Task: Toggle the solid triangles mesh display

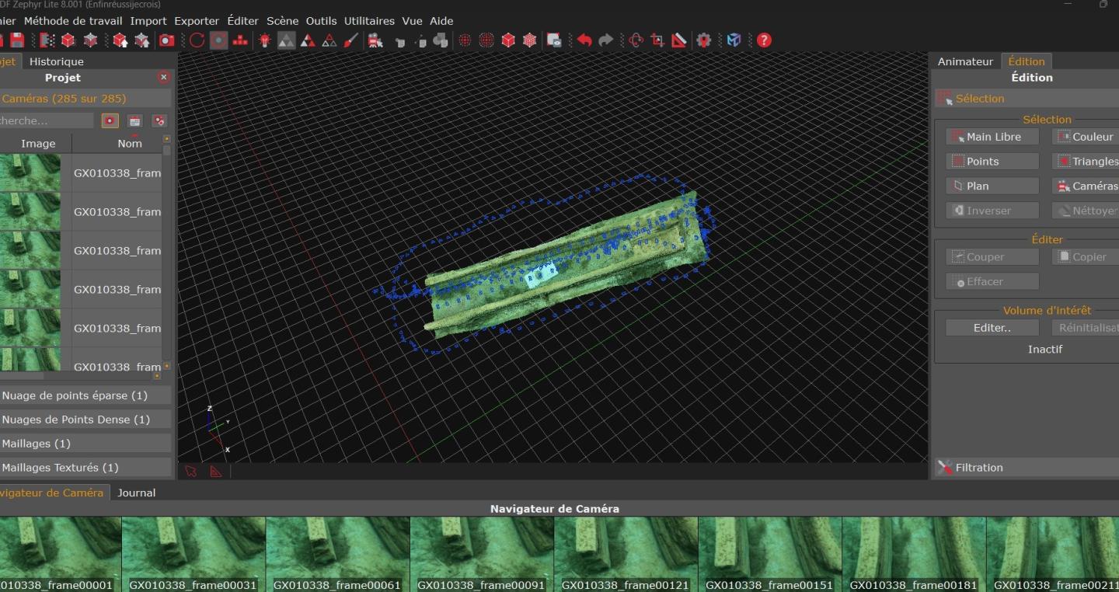Action: pos(287,40)
